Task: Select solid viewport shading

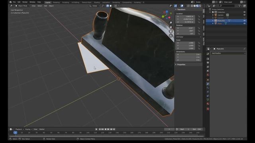Action: point(194,6)
